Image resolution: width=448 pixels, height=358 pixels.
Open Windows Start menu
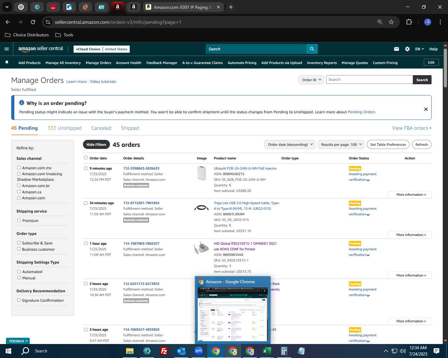pos(8,351)
